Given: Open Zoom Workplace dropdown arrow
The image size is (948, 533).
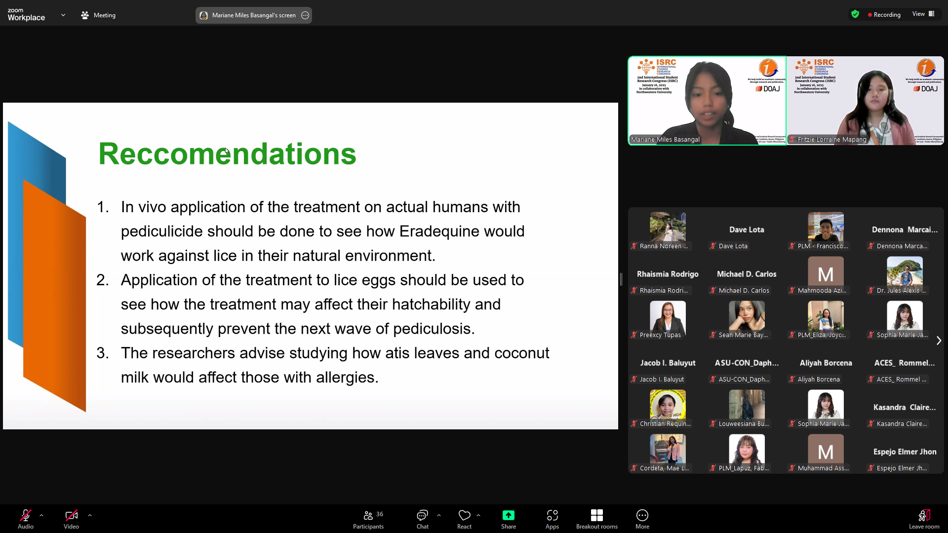Looking at the screenshot, I should click(x=63, y=15).
